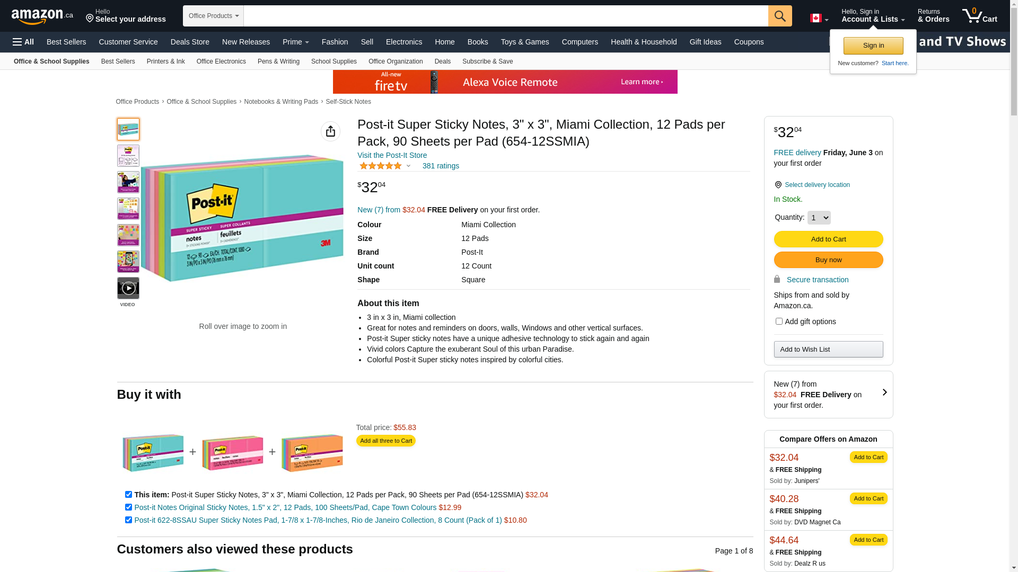Open the shopping cart icon
This screenshot has width=1018, height=572.
tap(979, 16)
